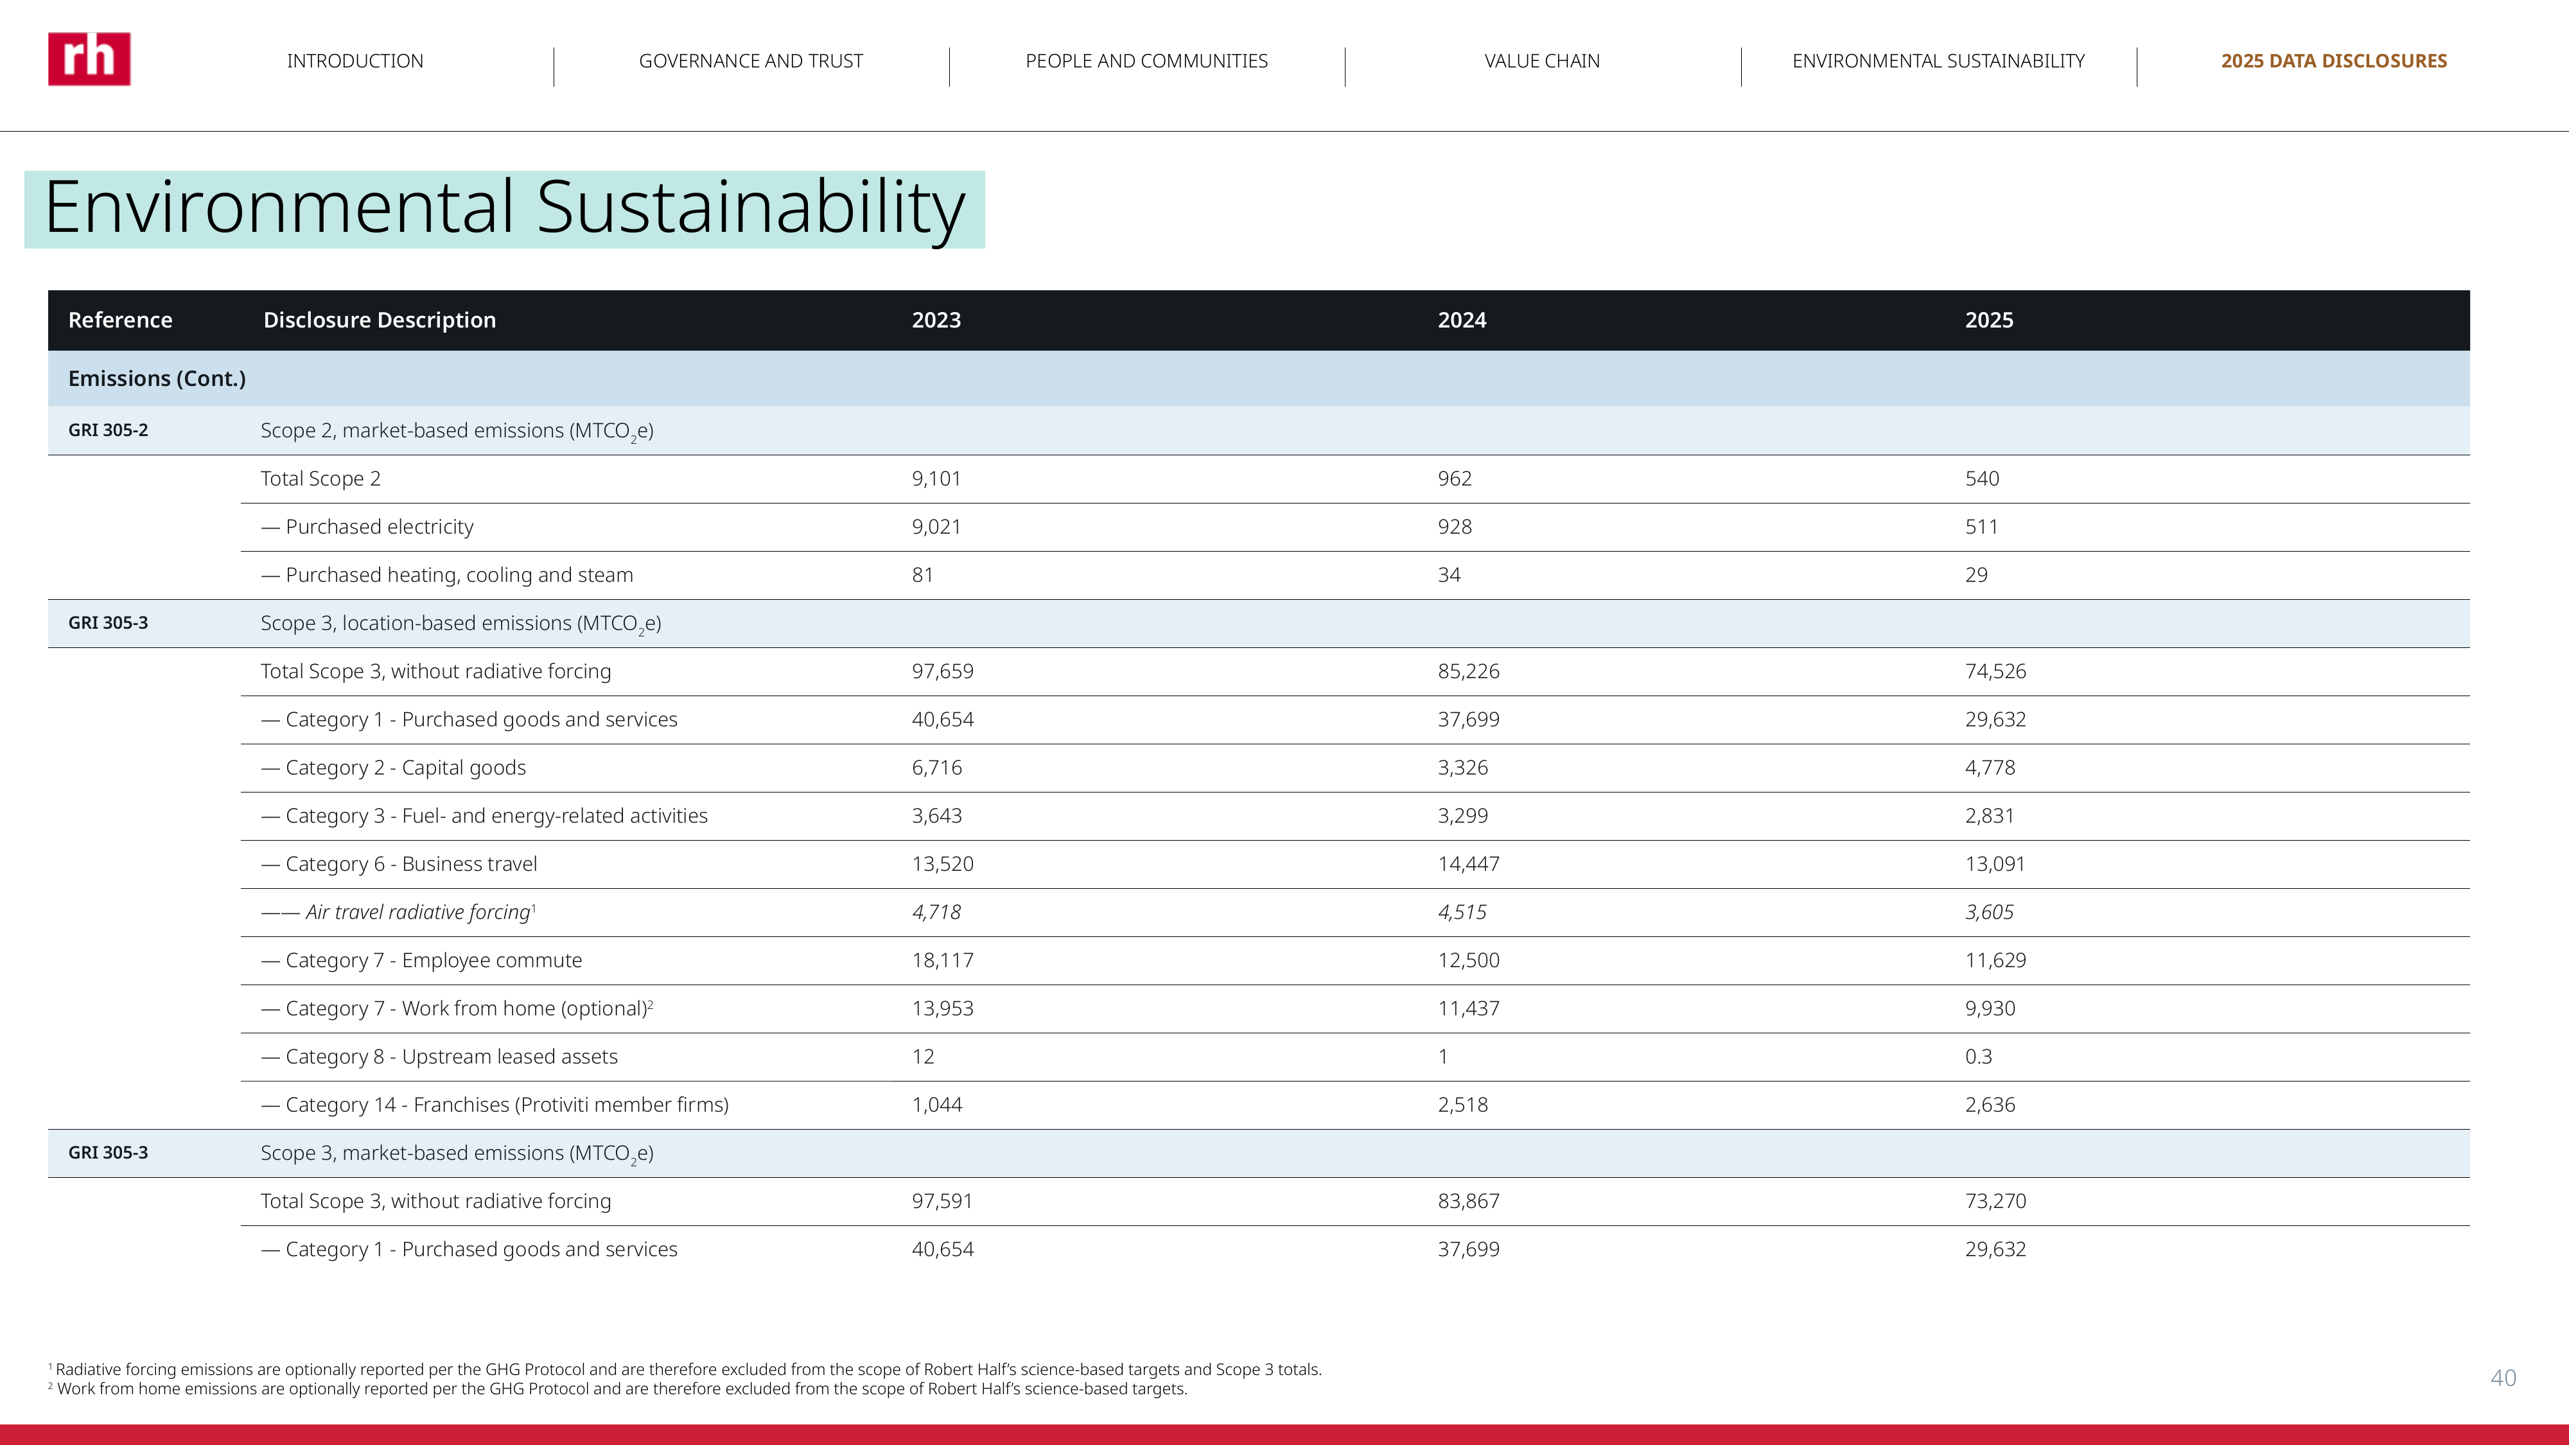Select Scope 3, market-based emissions heading
The width and height of the screenshot is (2569, 1445).
457,1154
